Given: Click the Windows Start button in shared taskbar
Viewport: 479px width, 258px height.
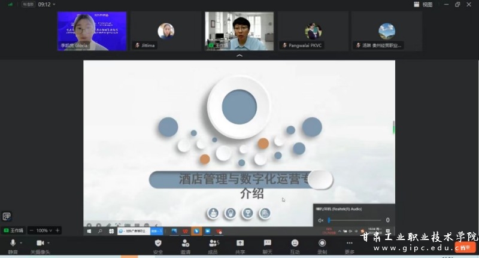Looking at the screenshot, I should click(89, 230).
